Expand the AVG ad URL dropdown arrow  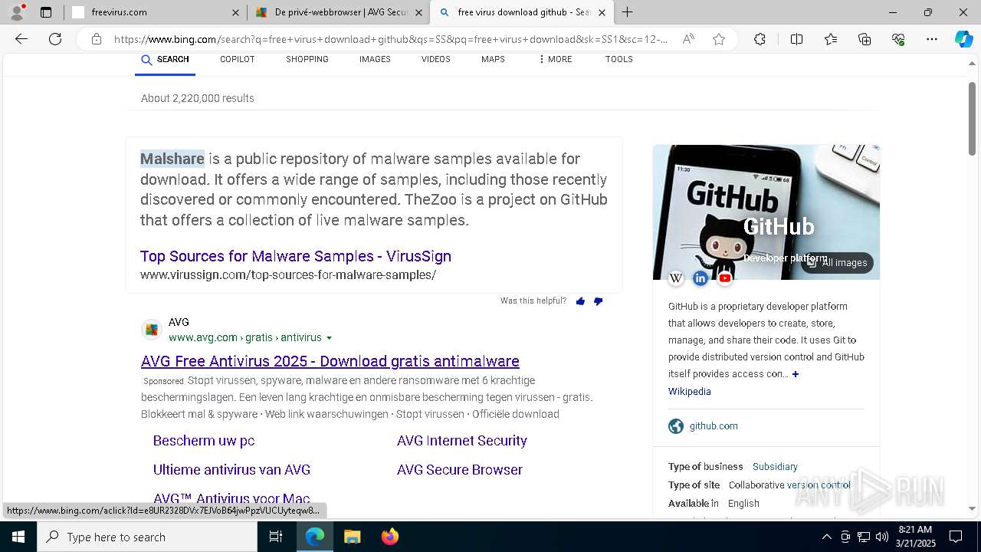tap(330, 338)
